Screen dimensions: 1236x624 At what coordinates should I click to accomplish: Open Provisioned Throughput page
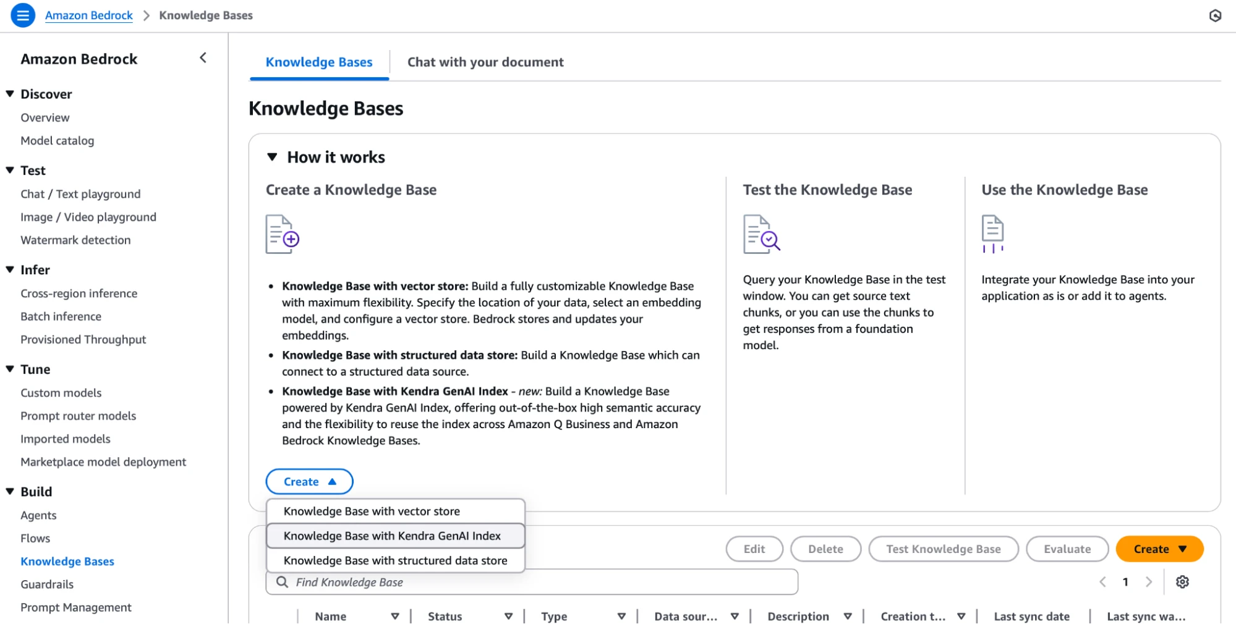pyautogui.click(x=83, y=340)
